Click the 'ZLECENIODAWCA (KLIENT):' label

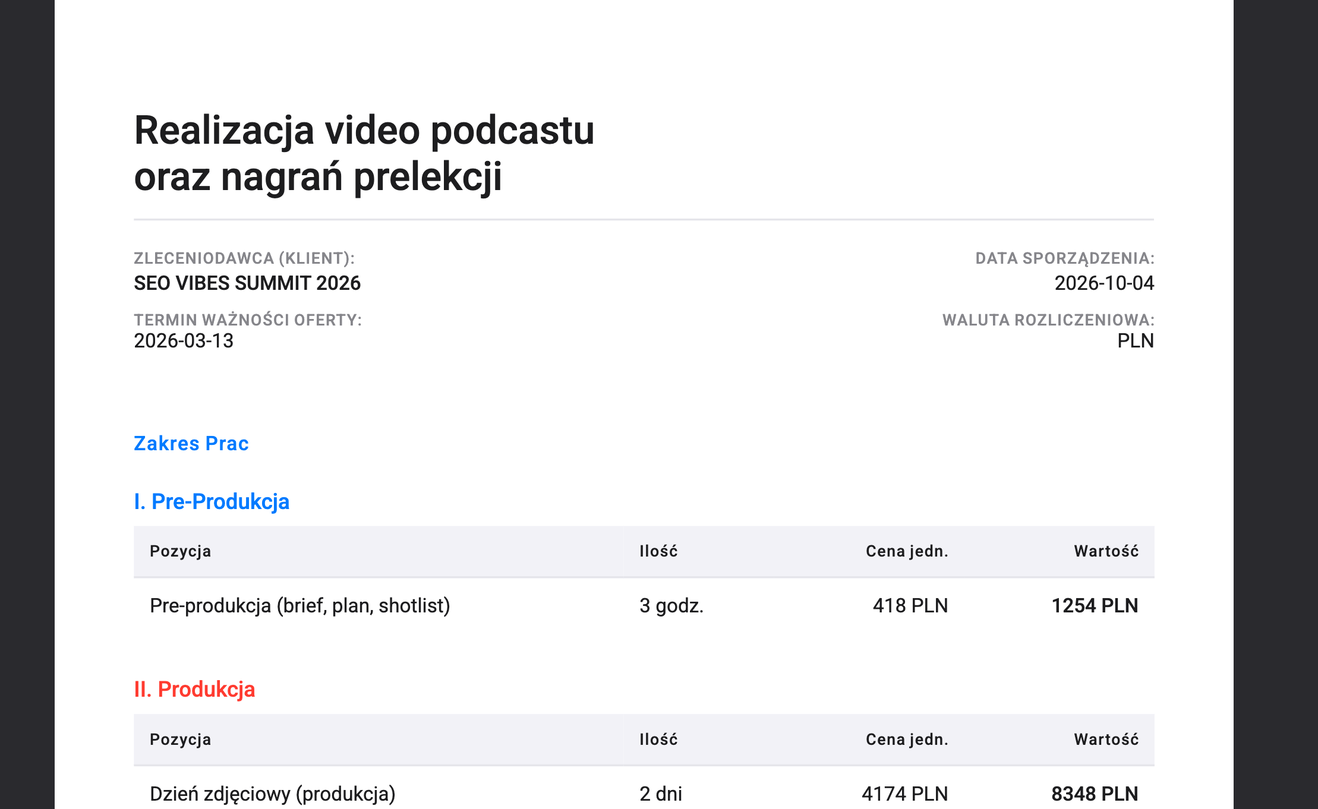[x=244, y=258]
